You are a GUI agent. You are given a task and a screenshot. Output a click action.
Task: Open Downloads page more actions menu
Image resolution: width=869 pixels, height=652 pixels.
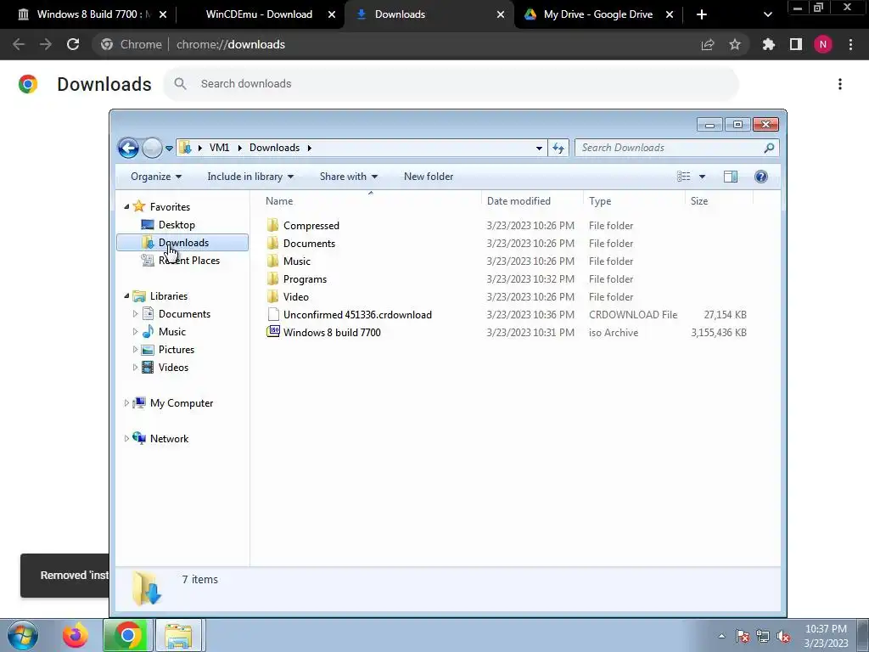tap(840, 84)
